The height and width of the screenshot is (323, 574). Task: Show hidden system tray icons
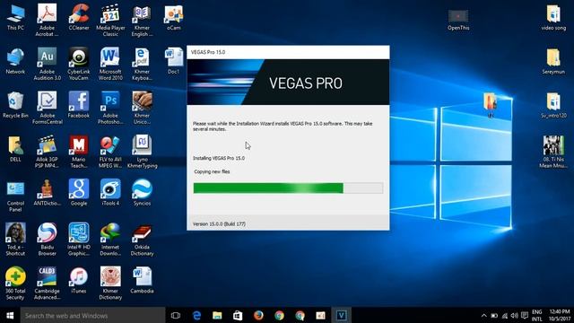(x=484, y=315)
